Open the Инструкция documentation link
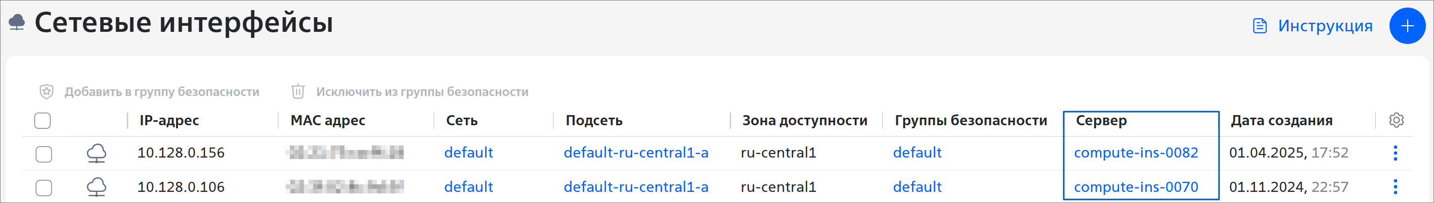Viewport: 1434px width, 203px height. pyautogui.click(x=1324, y=26)
